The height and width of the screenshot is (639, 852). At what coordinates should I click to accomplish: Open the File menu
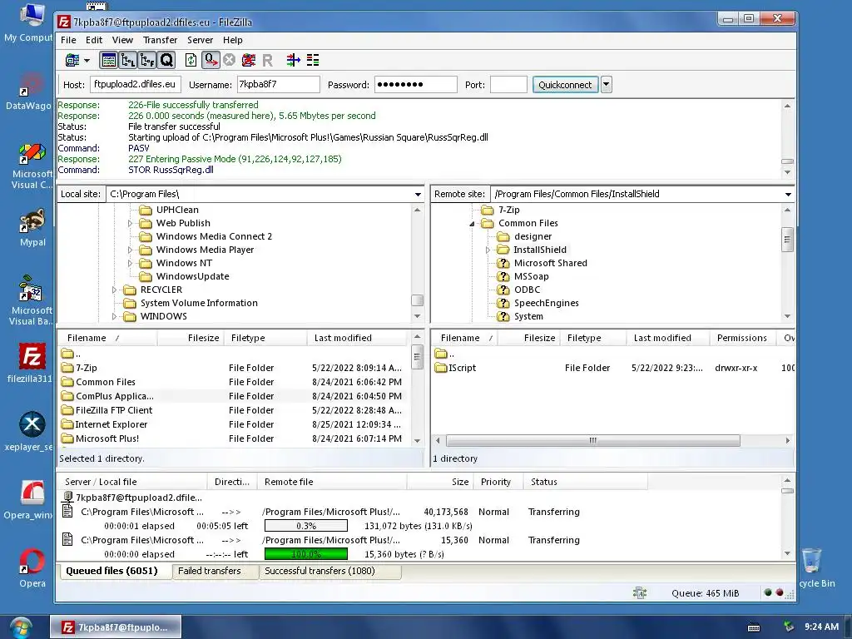click(x=68, y=40)
